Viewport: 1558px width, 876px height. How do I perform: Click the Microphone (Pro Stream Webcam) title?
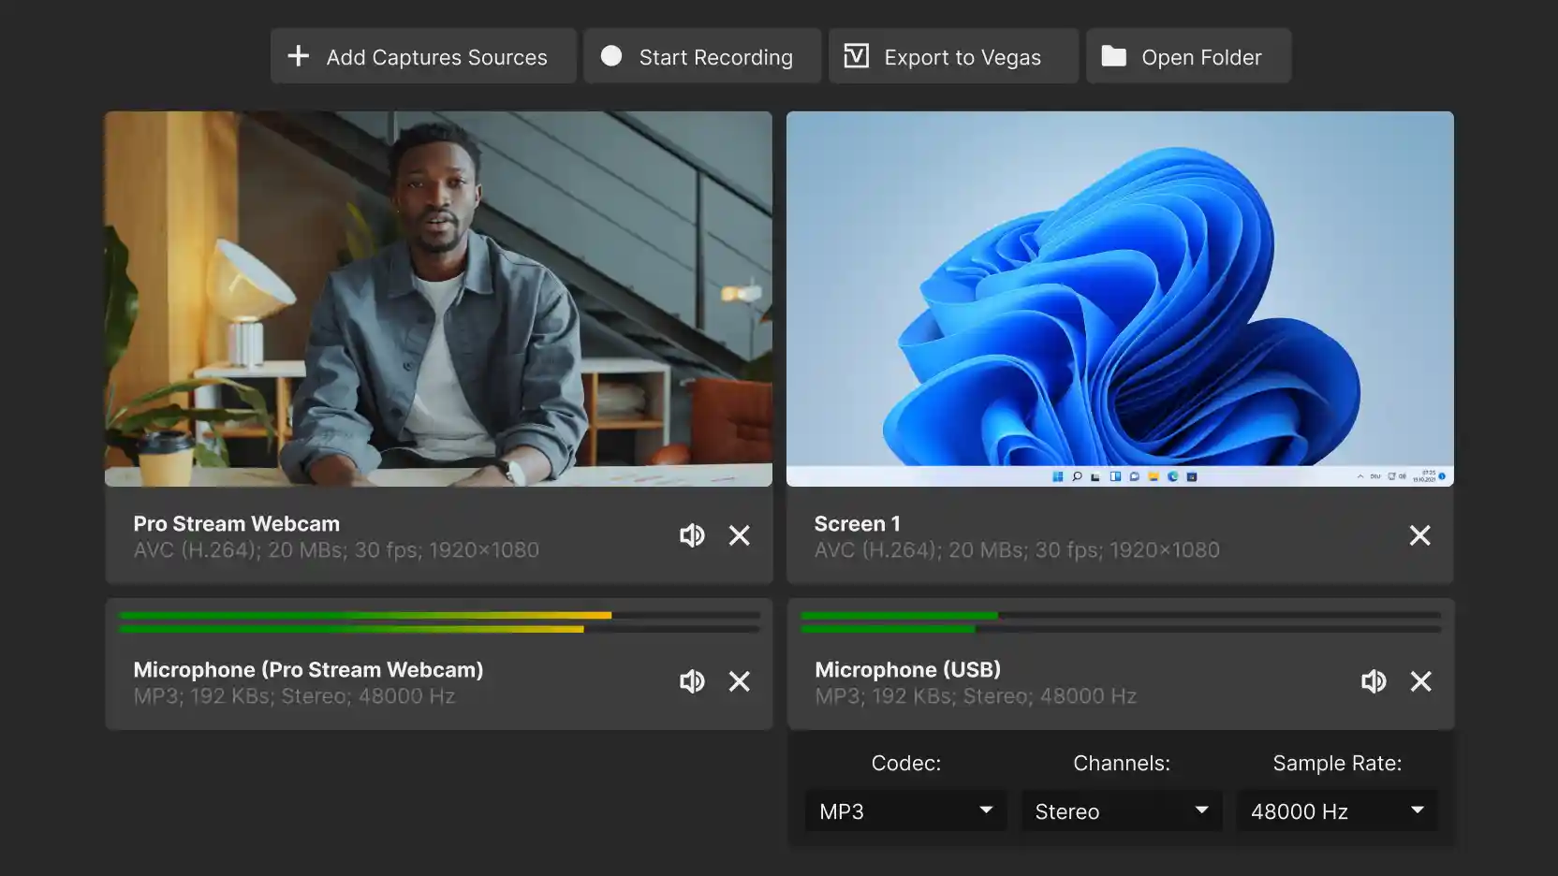tap(308, 670)
